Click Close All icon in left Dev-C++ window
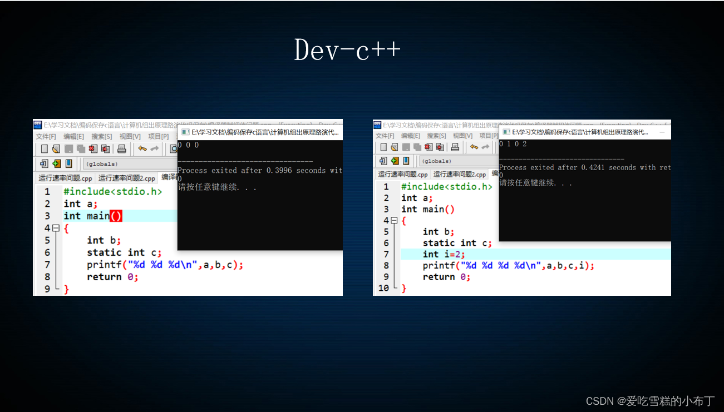Image resolution: width=724 pixels, height=412 pixels. point(105,148)
